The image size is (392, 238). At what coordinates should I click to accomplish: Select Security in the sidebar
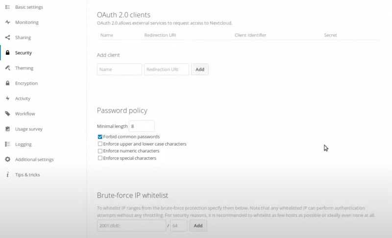23,53
